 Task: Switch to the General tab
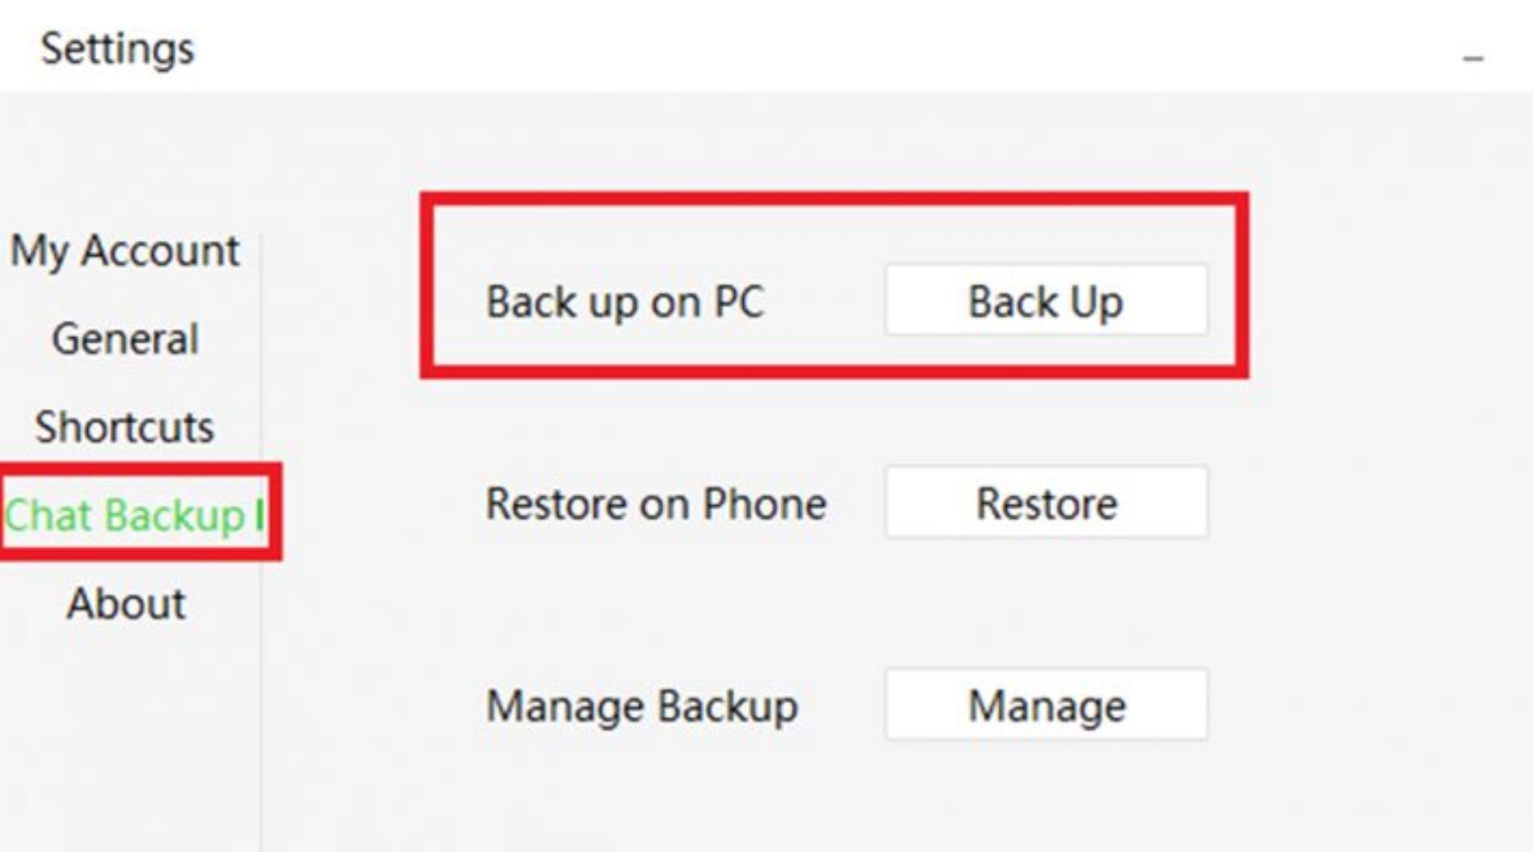click(x=125, y=339)
